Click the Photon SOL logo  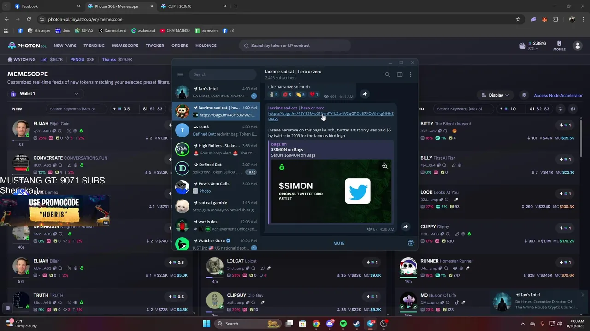click(27, 46)
